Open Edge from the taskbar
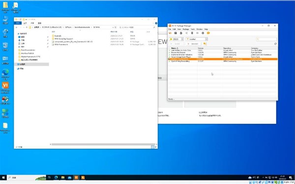 pyautogui.click(x=56, y=178)
